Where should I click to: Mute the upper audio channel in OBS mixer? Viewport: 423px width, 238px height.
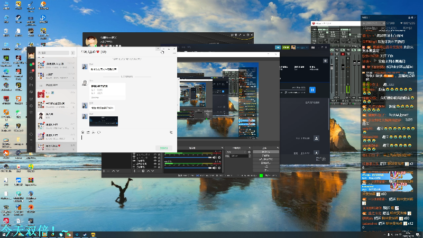[214, 157]
